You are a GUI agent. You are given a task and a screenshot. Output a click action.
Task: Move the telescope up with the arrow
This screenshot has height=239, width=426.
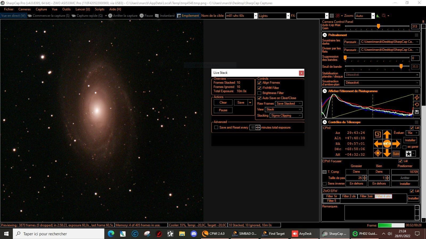[387, 134]
